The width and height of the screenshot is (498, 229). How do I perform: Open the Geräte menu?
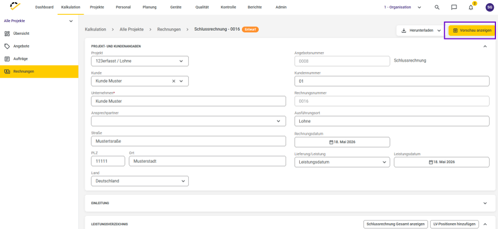[x=175, y=7]
